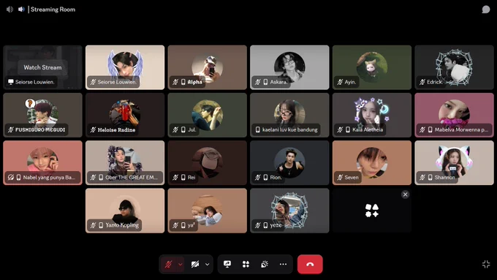The height and width of the screenshot is (280, 497).
Task: Open the activities tile shapes icon
Action: [x=372, y=211]
